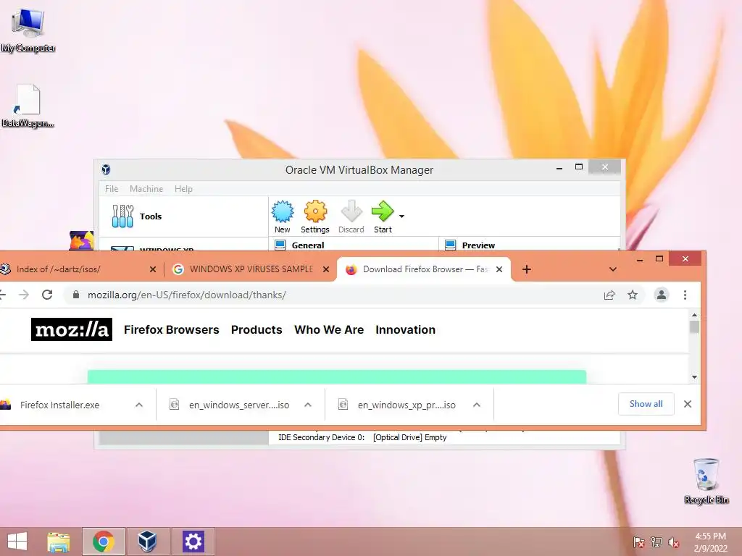Reload the mozilla.org page

47,295
